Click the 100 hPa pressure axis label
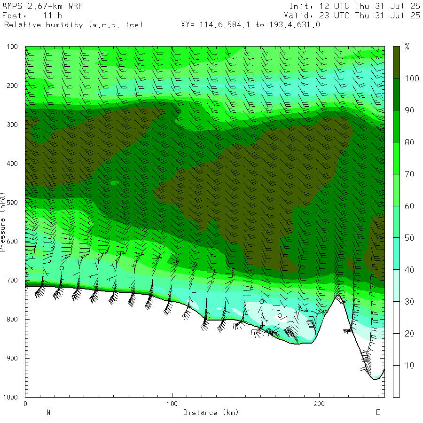 12,47
